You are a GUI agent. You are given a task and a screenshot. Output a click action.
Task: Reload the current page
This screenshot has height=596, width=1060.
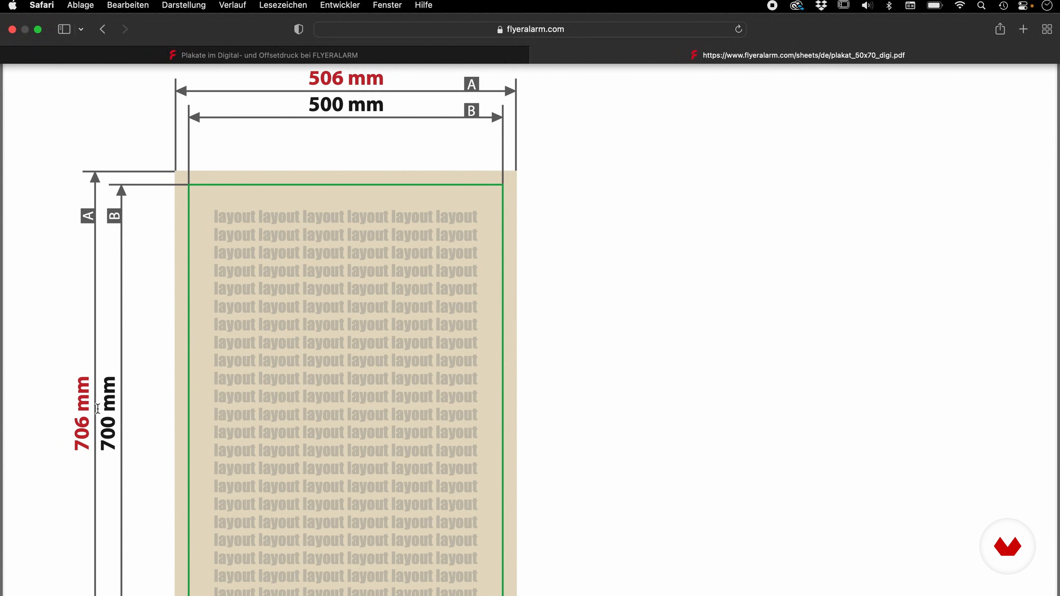coord(738,29)
